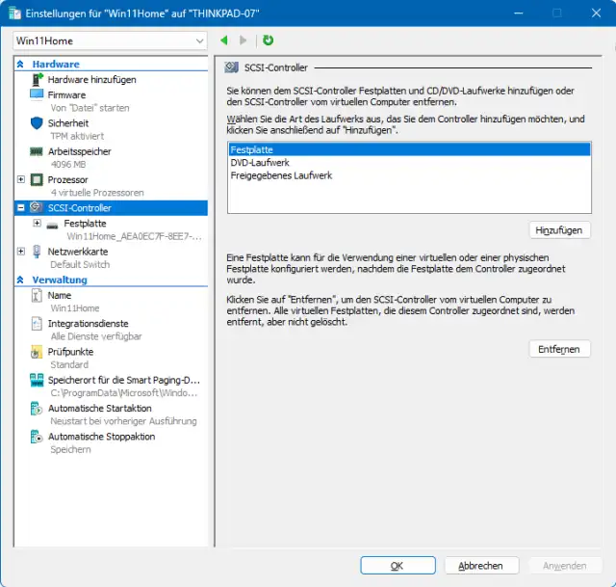Select DVD-Laufwerk in the drive type list

(260, 163)
